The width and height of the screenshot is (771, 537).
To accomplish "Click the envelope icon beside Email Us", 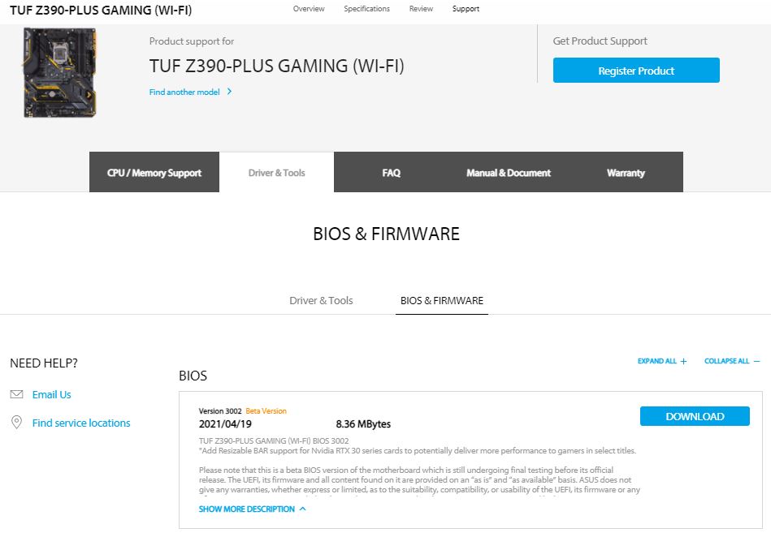I will (x=17, y=394).
